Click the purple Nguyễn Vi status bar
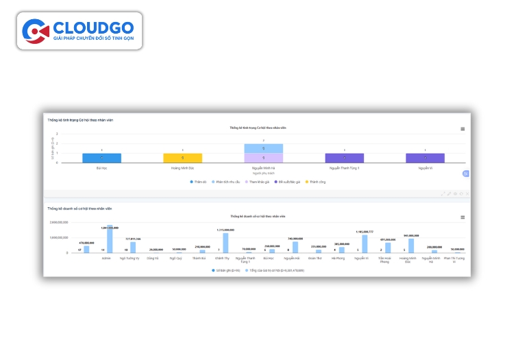 coord(425,158)
